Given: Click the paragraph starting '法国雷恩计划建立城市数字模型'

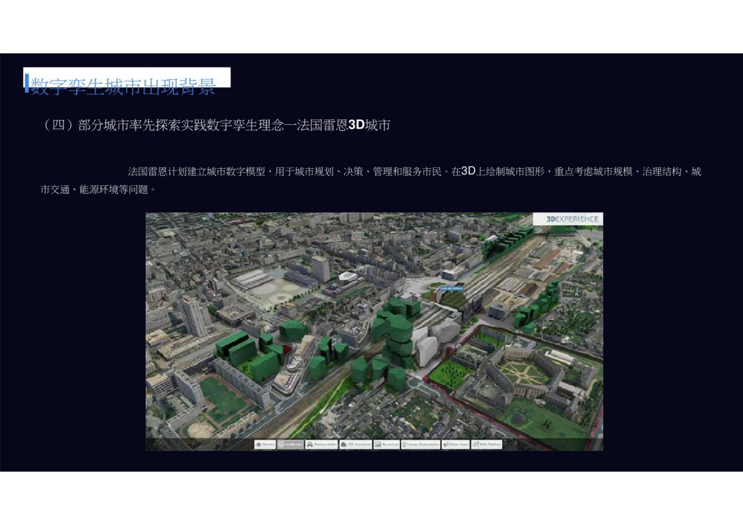Looking at the screenshot, I should [371, 181].
